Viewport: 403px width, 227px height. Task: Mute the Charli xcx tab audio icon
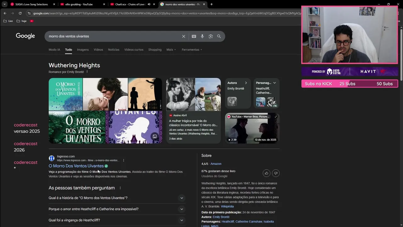coord(149,4)
